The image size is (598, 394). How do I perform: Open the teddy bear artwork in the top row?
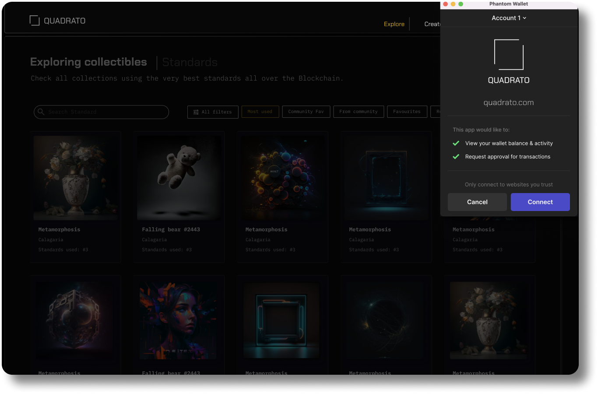[179, 178]
